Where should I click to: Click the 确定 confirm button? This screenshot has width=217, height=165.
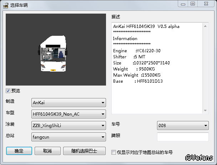(x=19, y=151)
